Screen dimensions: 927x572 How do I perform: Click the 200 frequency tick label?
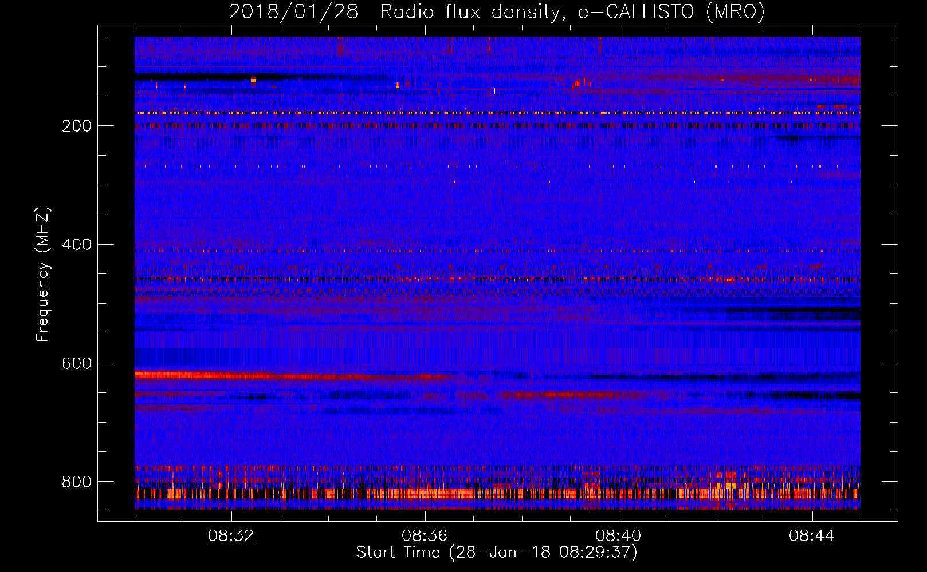click(76, 126)
